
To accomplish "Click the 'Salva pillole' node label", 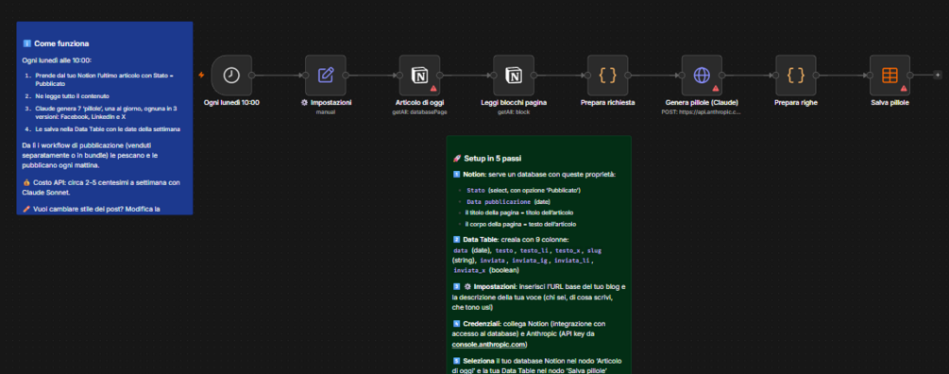I will 890,103.
